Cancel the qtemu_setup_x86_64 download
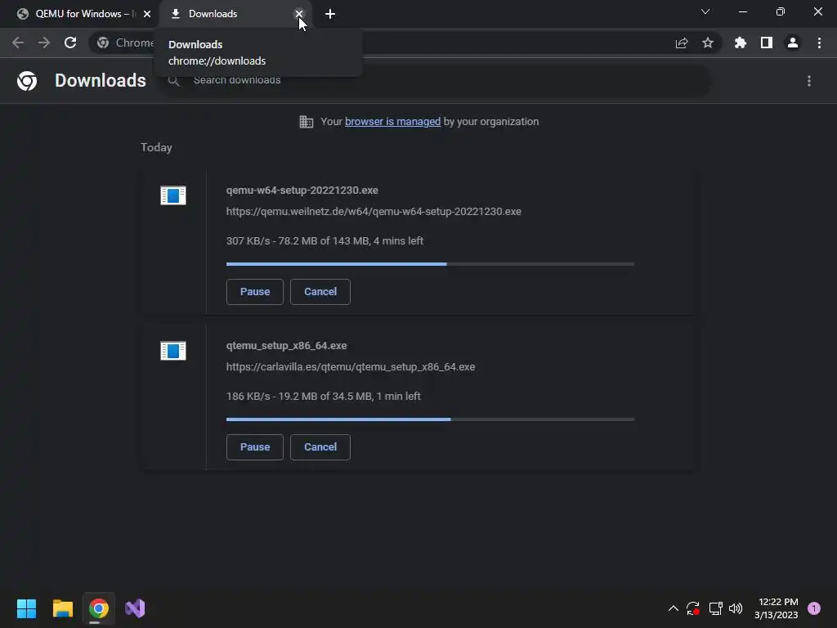837x628 pixels. pyautogui.click(x=320, y=447)
